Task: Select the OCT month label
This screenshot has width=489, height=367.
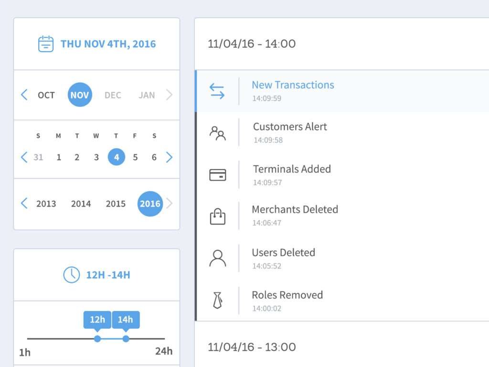Action: coord(46,95)
